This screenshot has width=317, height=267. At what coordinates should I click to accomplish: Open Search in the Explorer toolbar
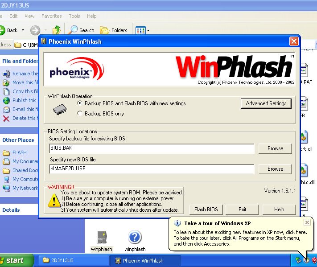point(81,30)
